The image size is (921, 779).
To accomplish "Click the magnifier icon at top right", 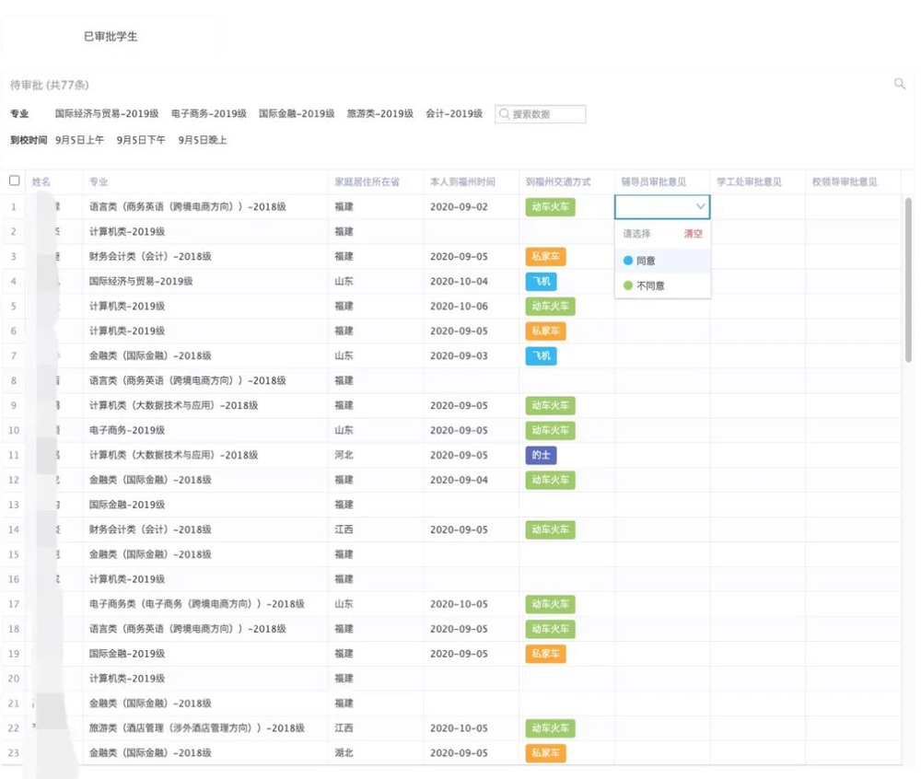I will (x=900, y=84).
